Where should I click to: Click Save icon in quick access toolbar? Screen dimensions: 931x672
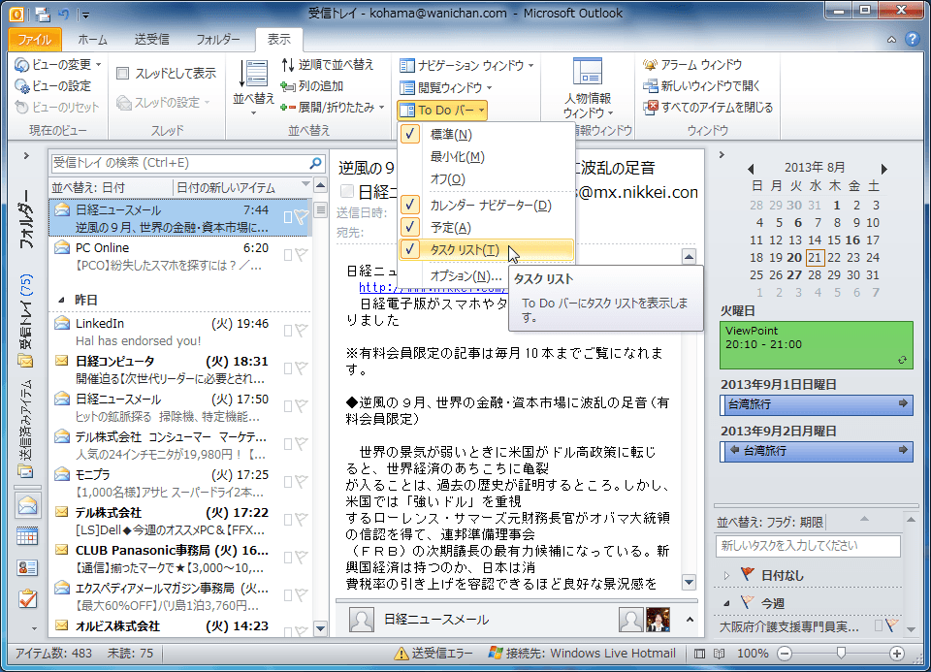coord(42,13)
